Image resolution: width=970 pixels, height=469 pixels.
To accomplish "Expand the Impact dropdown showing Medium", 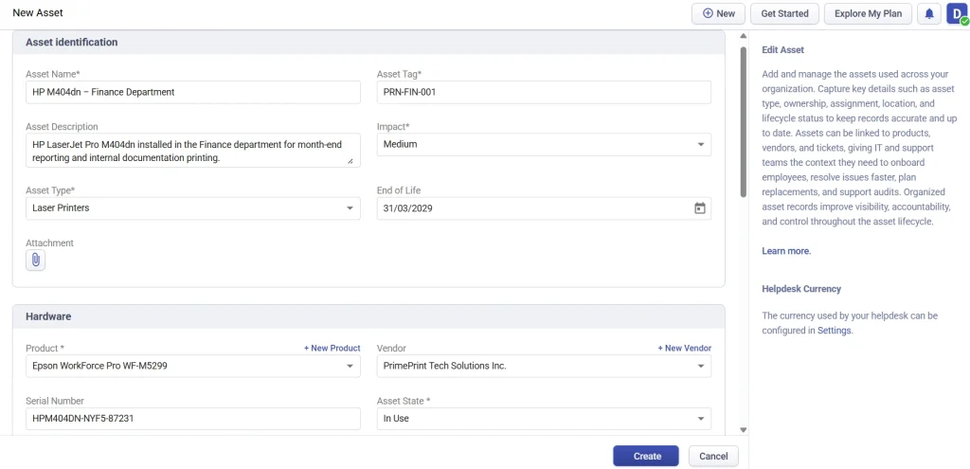I will (x=544, y=144).
